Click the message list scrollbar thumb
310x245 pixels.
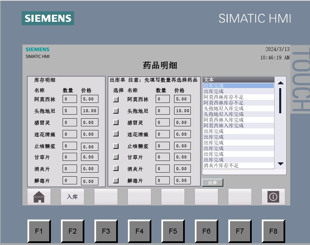click(280, 101)
